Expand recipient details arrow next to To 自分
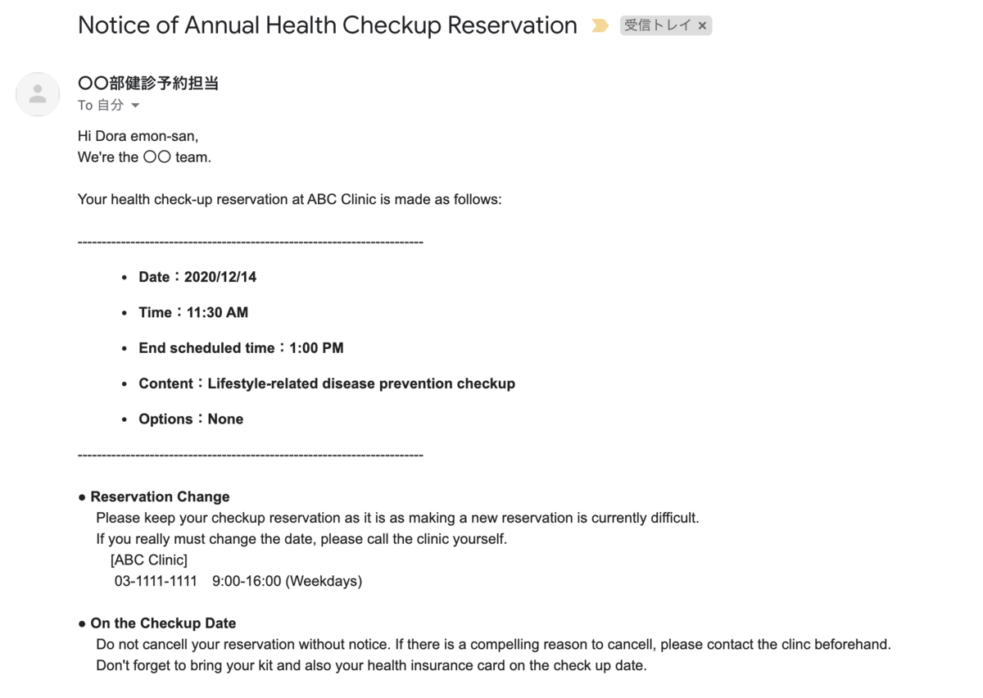This screenshot has height=698, width=983. 135,106
